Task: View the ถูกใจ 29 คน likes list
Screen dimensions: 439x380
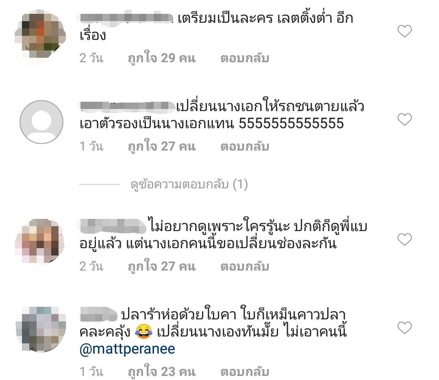Action: tap(161, 58)
